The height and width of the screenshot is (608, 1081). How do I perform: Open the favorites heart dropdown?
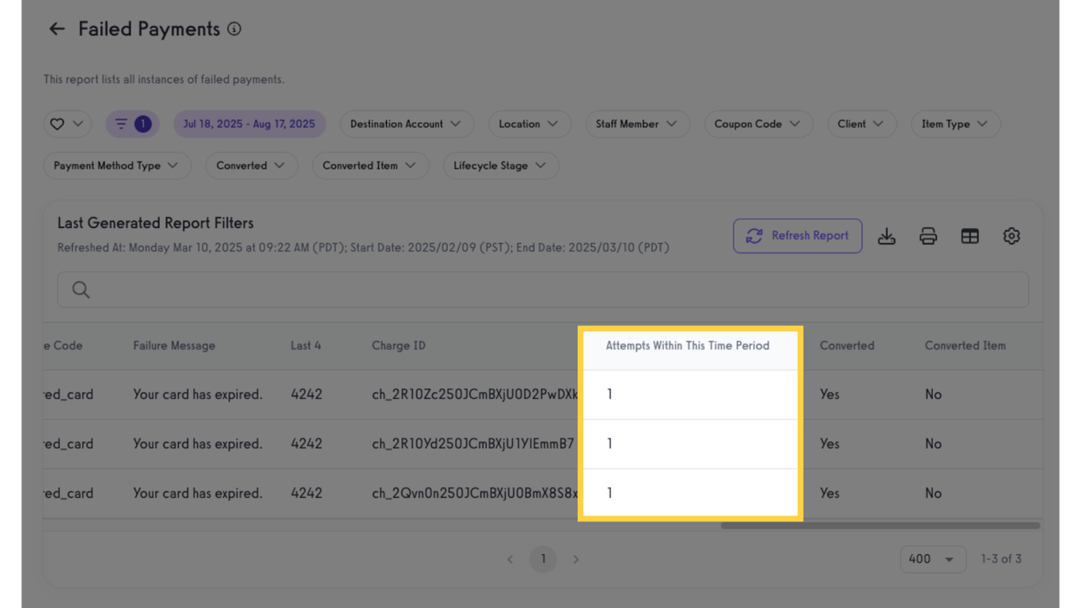click(x=67, y=124)
